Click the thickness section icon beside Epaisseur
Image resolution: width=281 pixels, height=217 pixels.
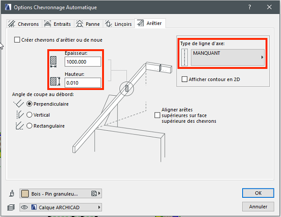tap(53, 62)
